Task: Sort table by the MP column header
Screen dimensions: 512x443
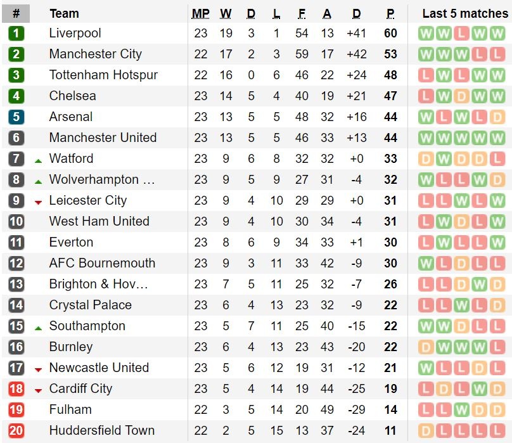Action: [201, 13]
